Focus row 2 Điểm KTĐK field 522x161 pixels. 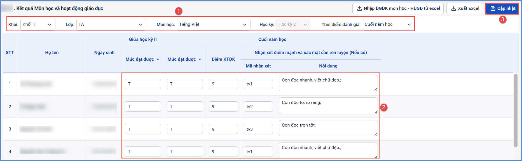pos(223,107)
